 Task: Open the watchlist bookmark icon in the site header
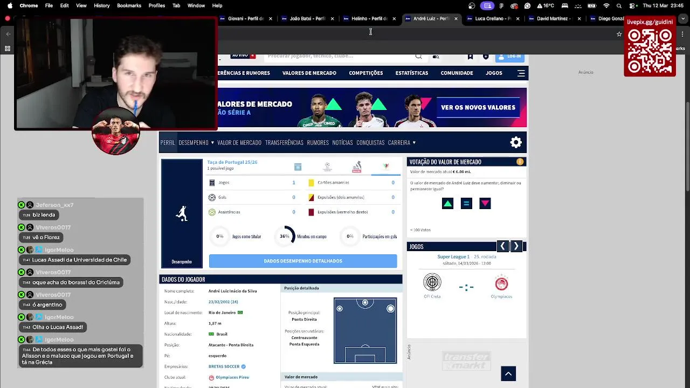coord(471,56)
